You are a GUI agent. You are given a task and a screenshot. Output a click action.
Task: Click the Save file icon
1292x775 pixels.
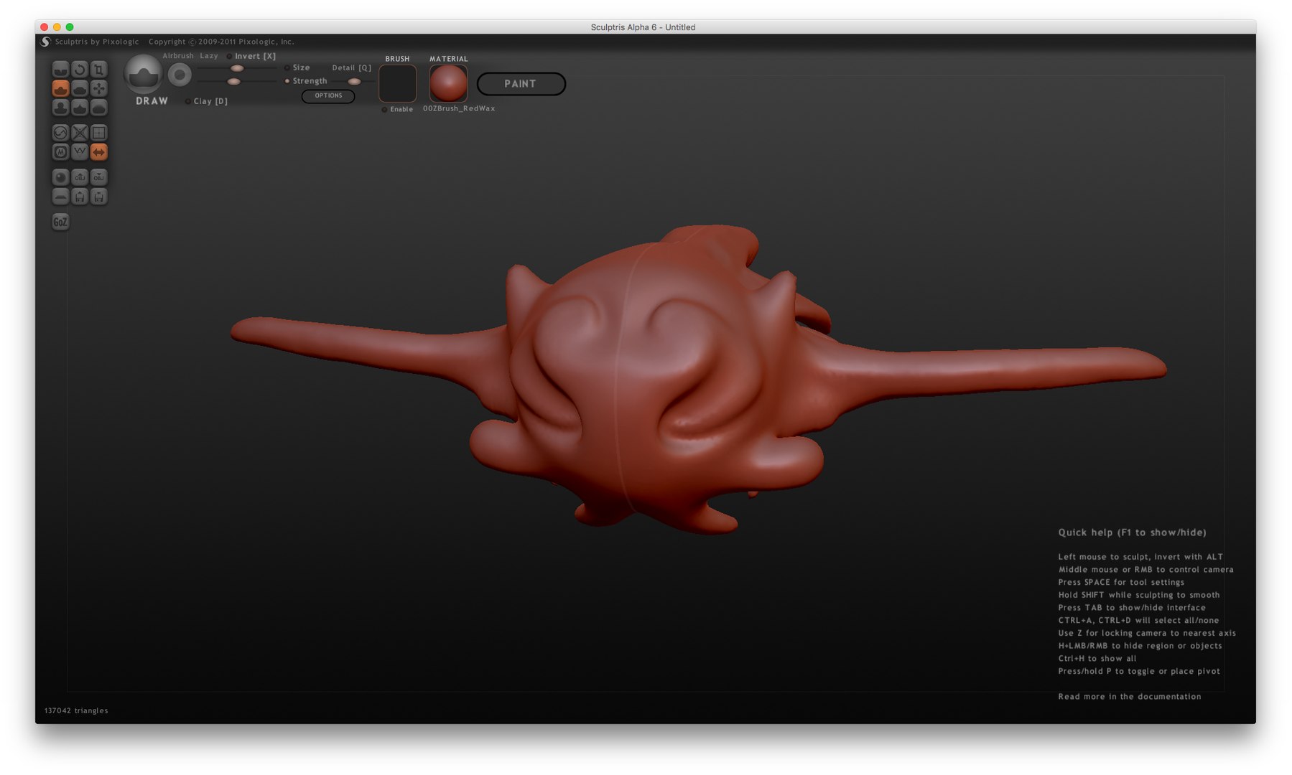coord(99,197)
